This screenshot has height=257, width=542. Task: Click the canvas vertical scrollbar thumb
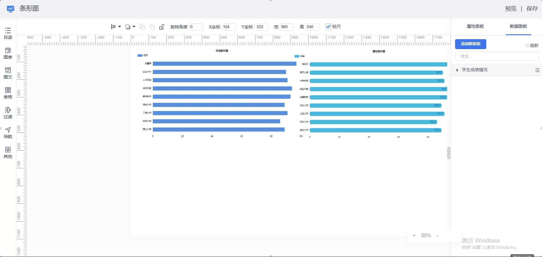(x=449, y=153)
